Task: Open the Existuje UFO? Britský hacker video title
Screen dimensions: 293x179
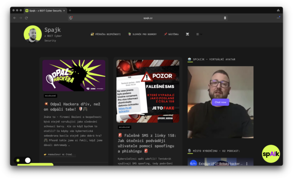Action: point(221,163)
